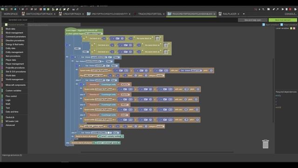Open the NORTH direction dropdown

(x=125, y=84)
